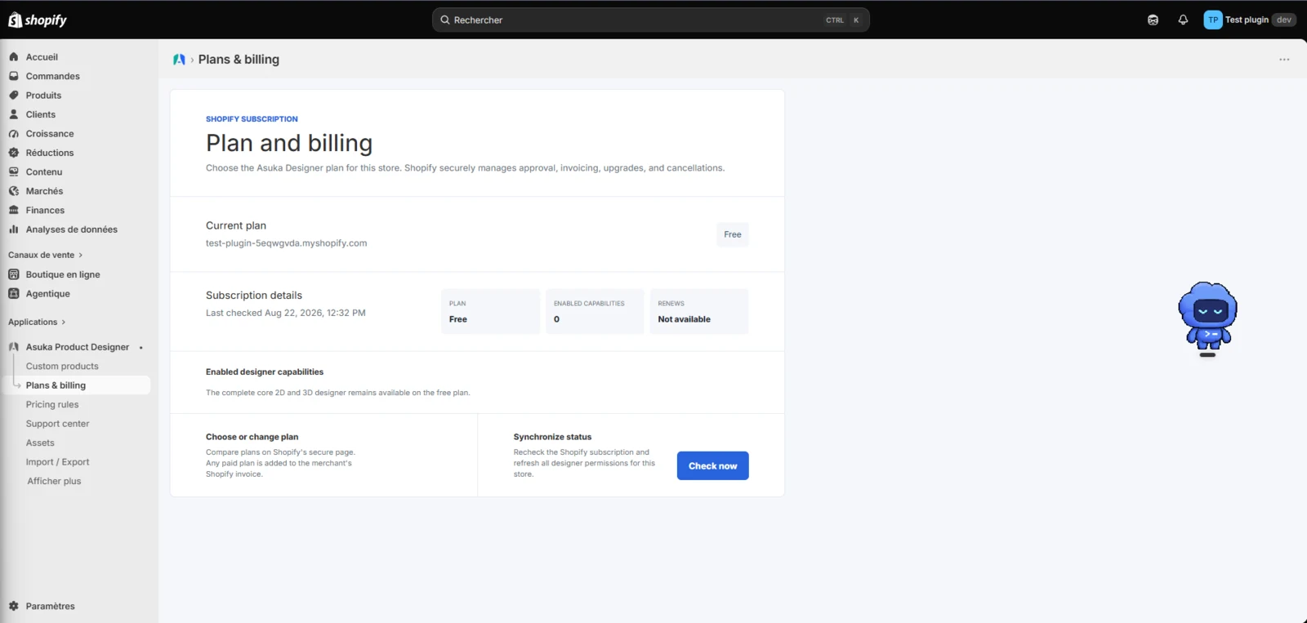The width and height of the screenshot is (1307, 623).
Task: Click the Choose or change plan heading
Action: [252, 437]
